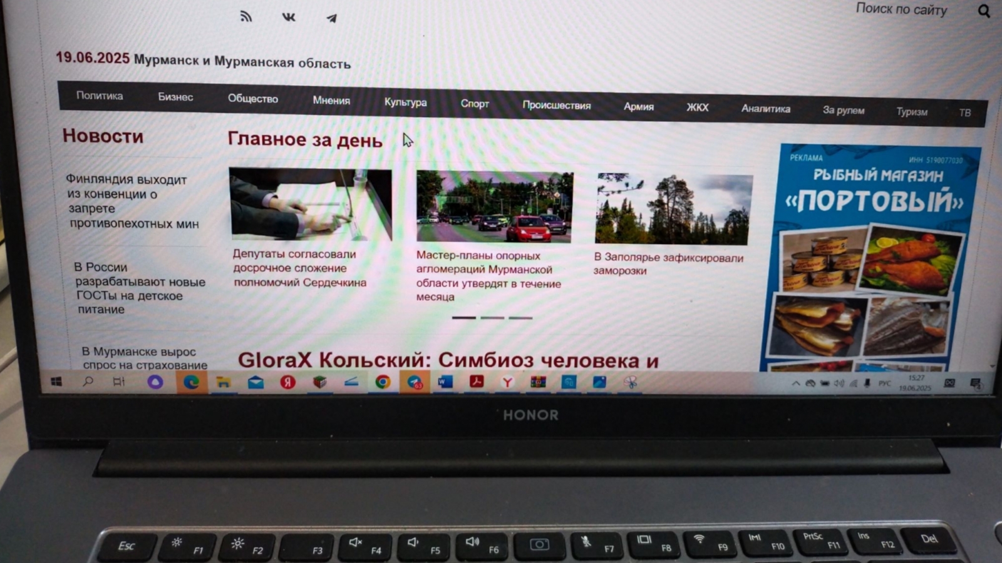Open Google Chrome from the taskbar
Viewport: 1002px width, 563px height.
[x=383, y=382]
